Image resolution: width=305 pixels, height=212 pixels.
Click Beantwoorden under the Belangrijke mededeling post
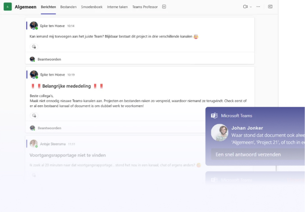click(x=49, y=128)
